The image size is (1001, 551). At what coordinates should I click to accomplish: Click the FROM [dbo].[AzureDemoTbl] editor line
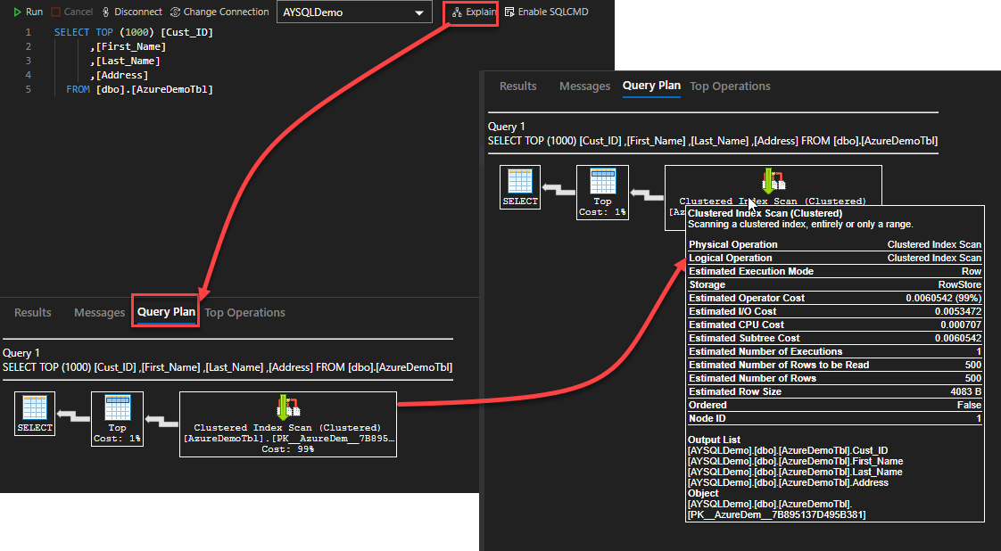139,89
